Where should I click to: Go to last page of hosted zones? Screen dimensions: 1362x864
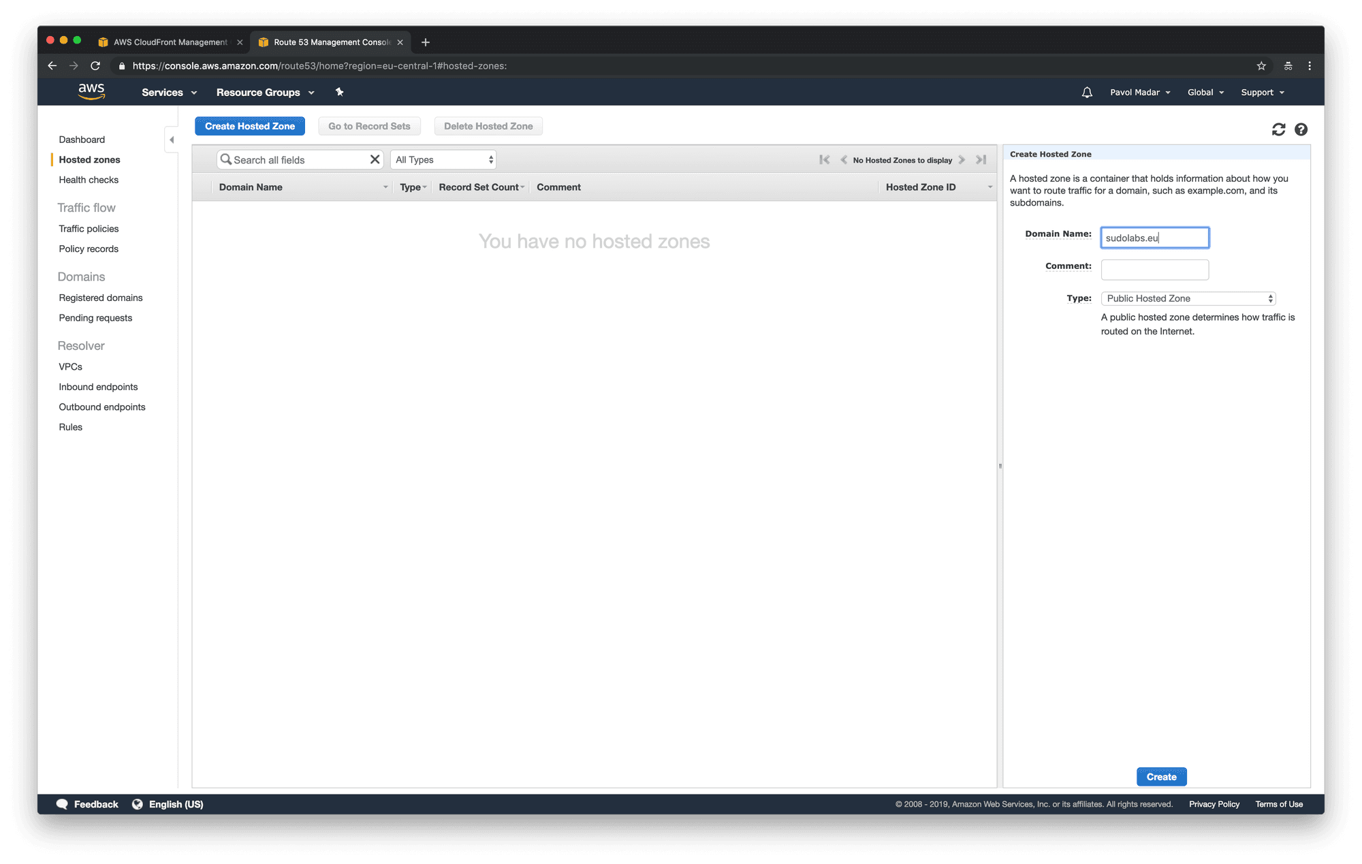pos(981,159)
